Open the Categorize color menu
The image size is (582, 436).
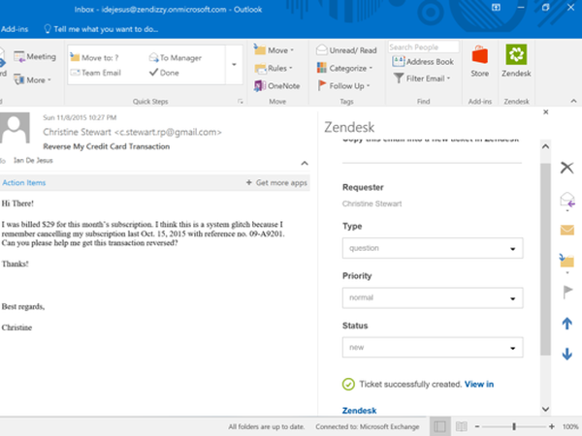coord(344,68)
